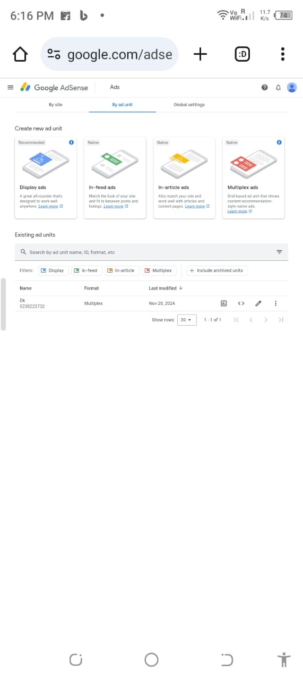Toggle the Display filter chip
The width and height of the screenshot is (303, 680).
click(53, 270)
